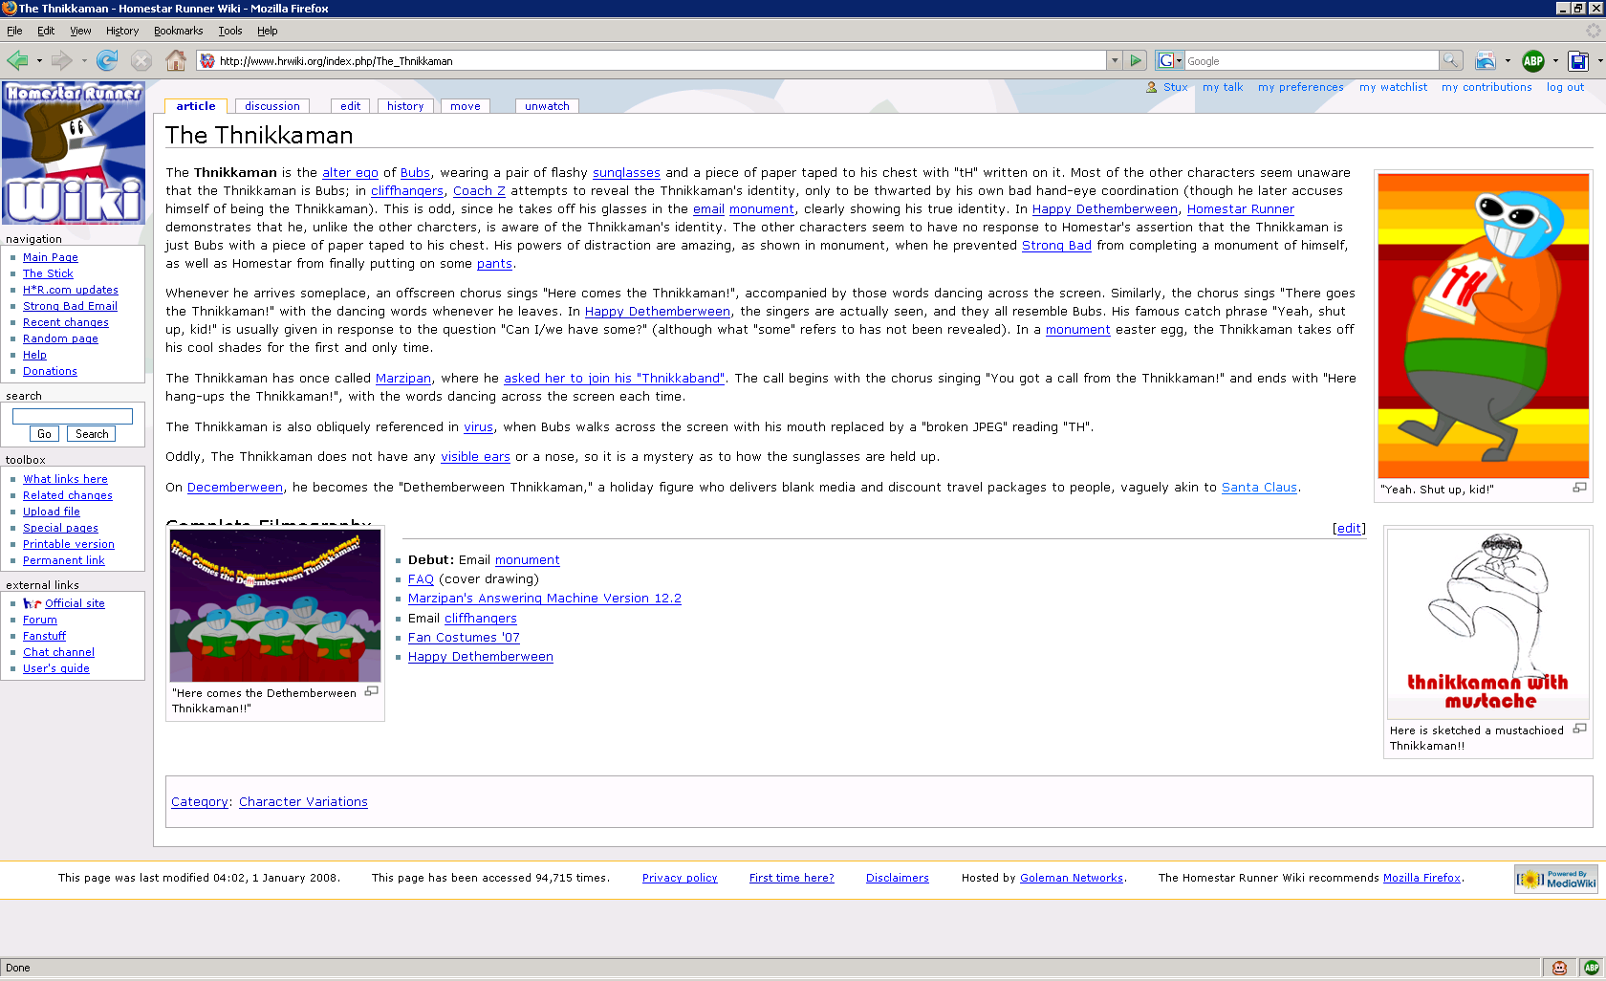Enlarge the "Yeah. Shut up, kid!" image
The image size is (1606, 981).
pos(1579,488)
